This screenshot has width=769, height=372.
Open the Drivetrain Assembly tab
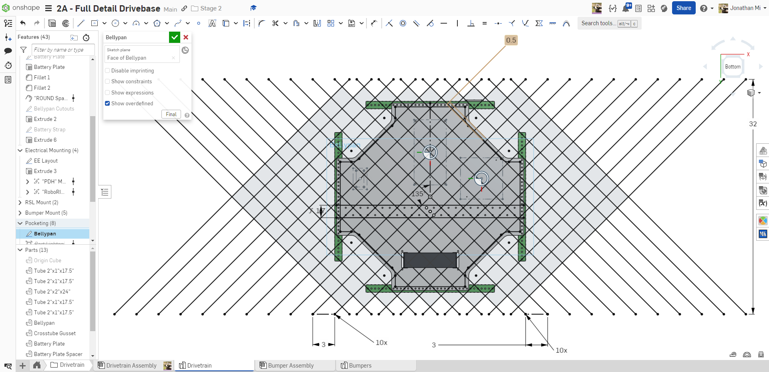click(131, 366)
